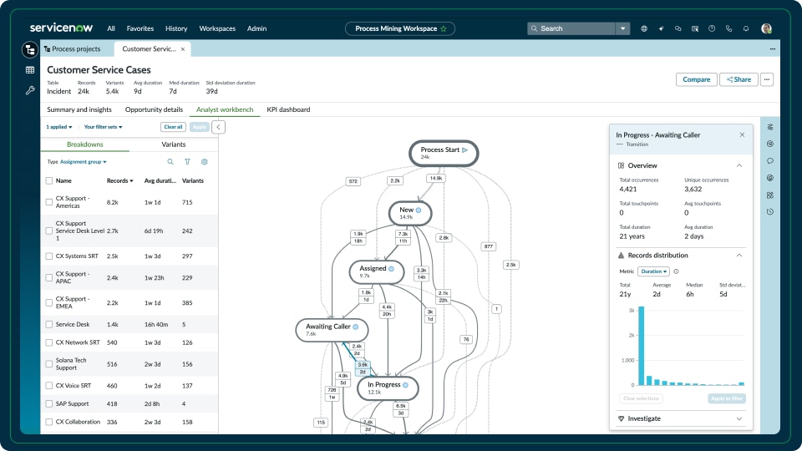802x451 pixels.
Task: Switch to the KPI dashboard tab
Action: pos(288,109)
